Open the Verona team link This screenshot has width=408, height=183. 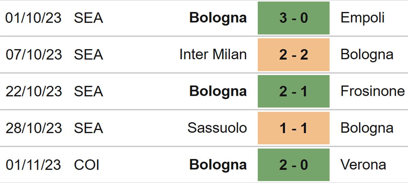(x=363, y=165)
